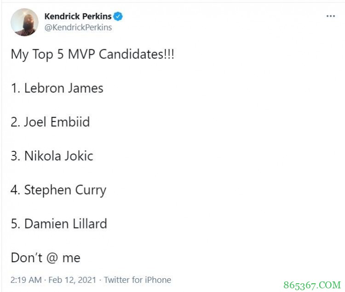Screen dimensions: 345x292
Task: Select the "3. Nikola Jokic" line
Action: [x=52, y=156]
